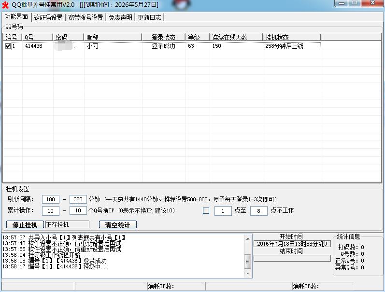This screenshot has height=292, width=385.
Task: Click the 密码 column header
Action: 68,37
